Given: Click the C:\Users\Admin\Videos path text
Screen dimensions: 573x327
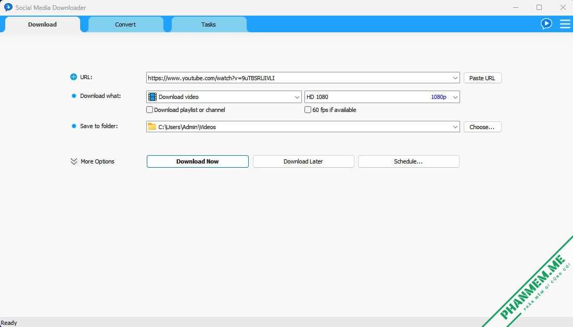Looking at the screenshot, I should click(187, 127).
